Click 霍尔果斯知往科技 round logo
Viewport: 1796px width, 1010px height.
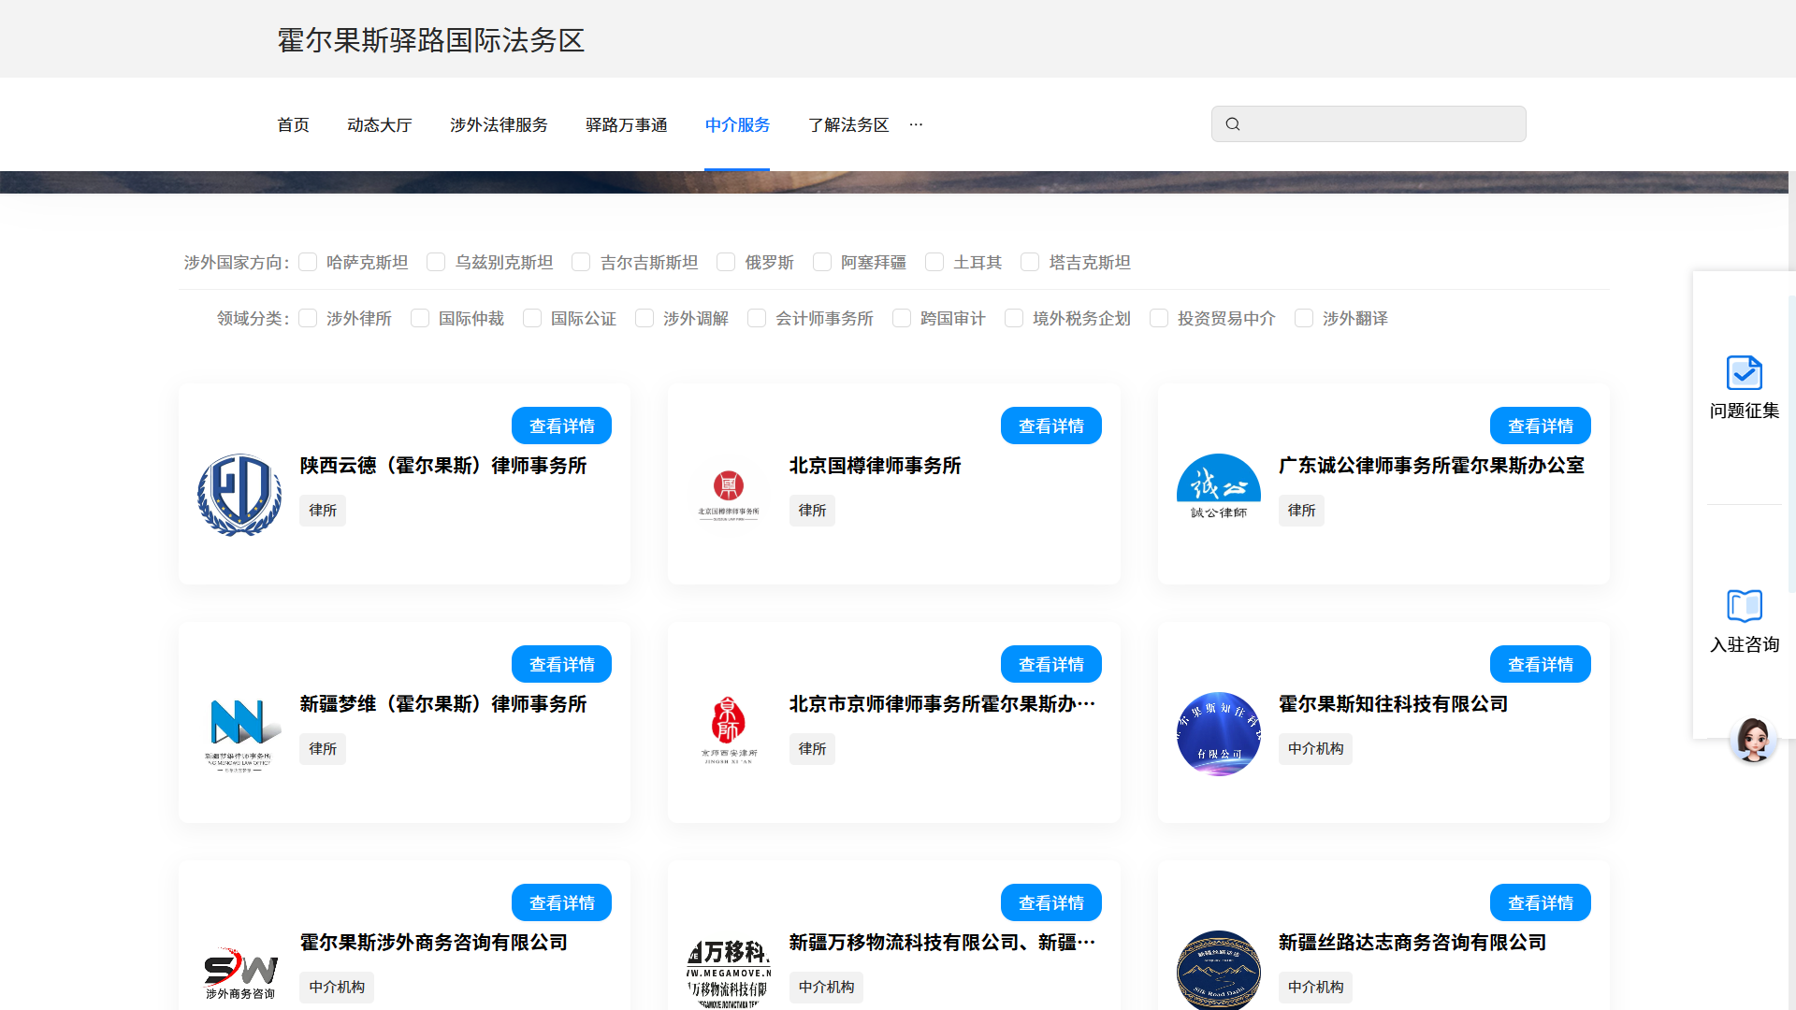(1218, 733)
